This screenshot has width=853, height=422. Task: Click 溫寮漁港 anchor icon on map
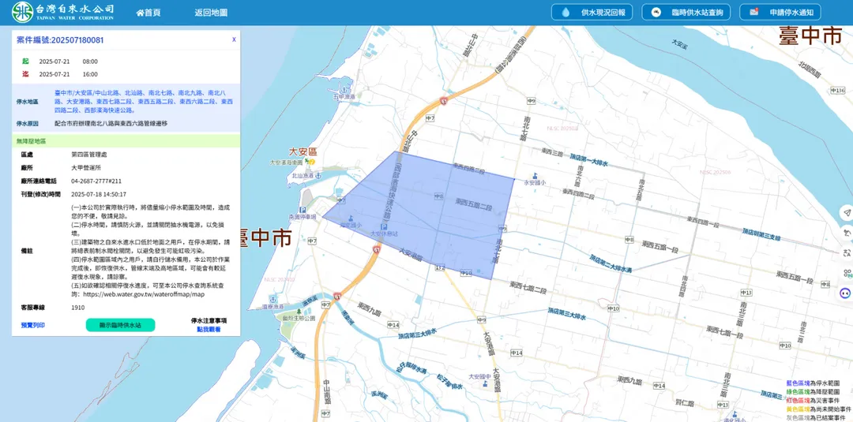click(273, 300)
